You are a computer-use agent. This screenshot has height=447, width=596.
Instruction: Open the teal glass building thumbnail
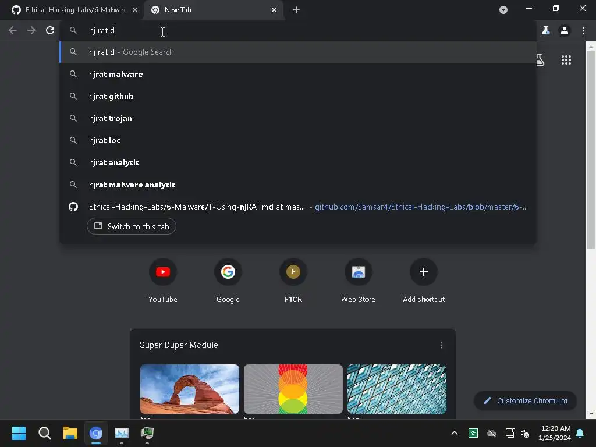[x=397, y=389]
